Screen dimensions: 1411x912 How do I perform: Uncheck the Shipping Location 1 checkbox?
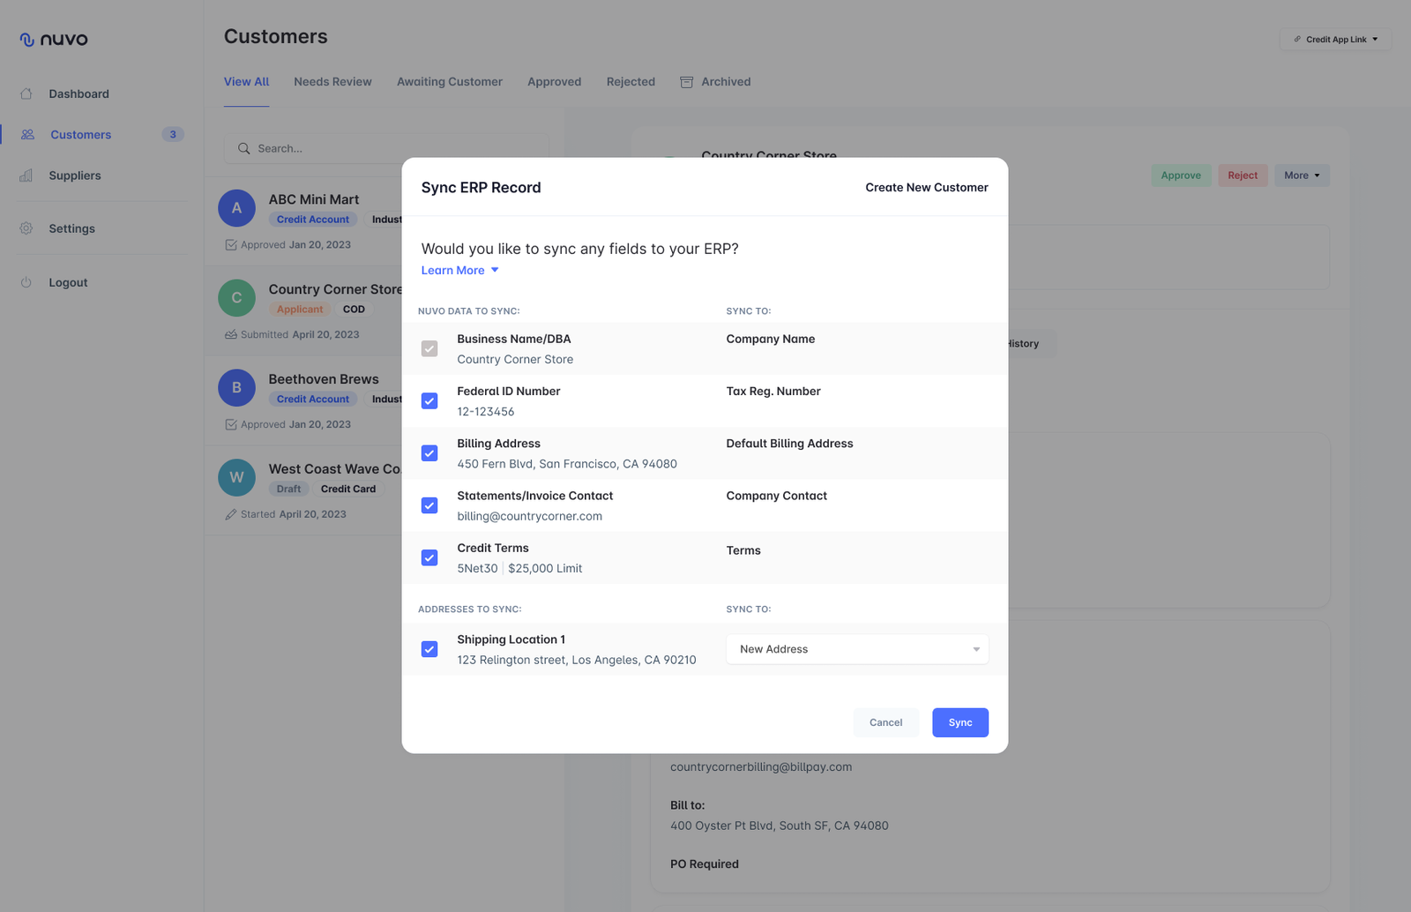(429, 649)
